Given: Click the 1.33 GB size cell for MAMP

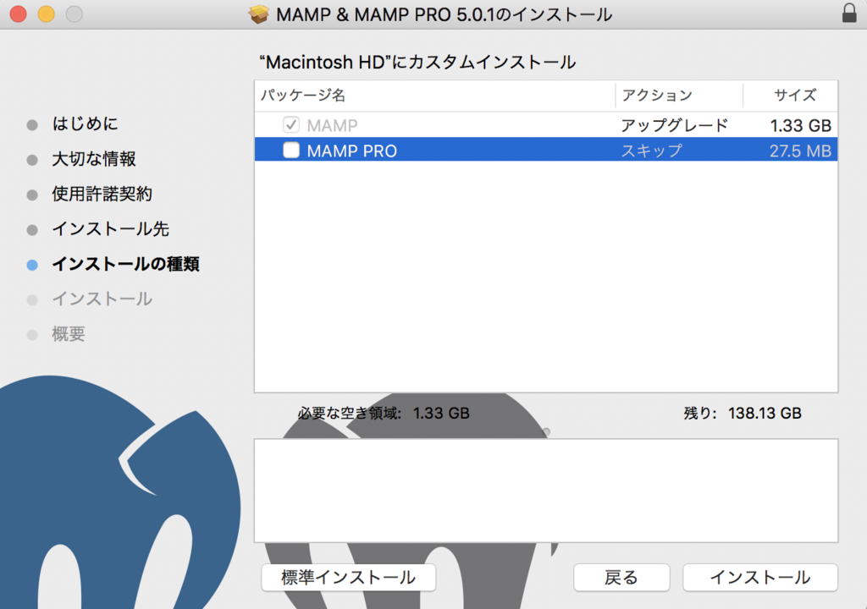Looking at the screenshot, I should pos(801,125).
